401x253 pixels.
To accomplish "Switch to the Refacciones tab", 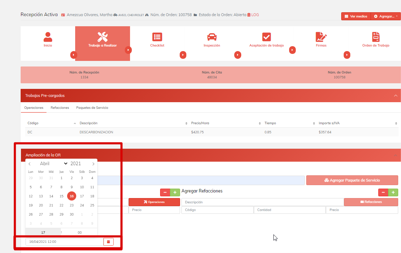I will [60, 108].
